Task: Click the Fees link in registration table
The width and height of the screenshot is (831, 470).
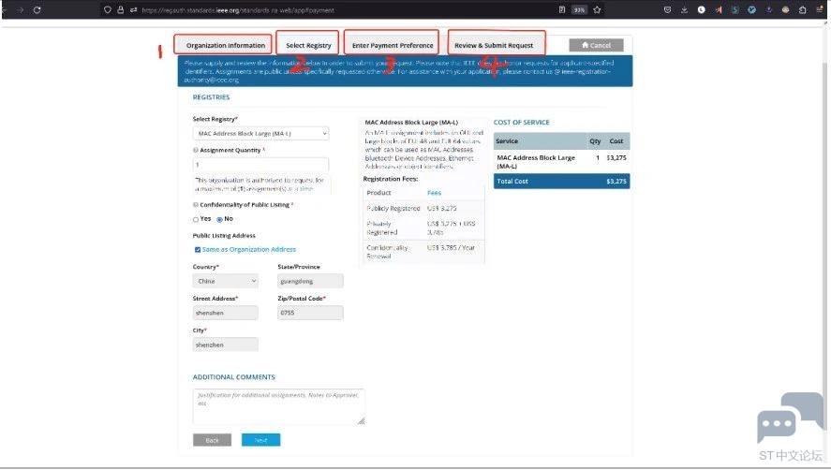Action: 434,193
